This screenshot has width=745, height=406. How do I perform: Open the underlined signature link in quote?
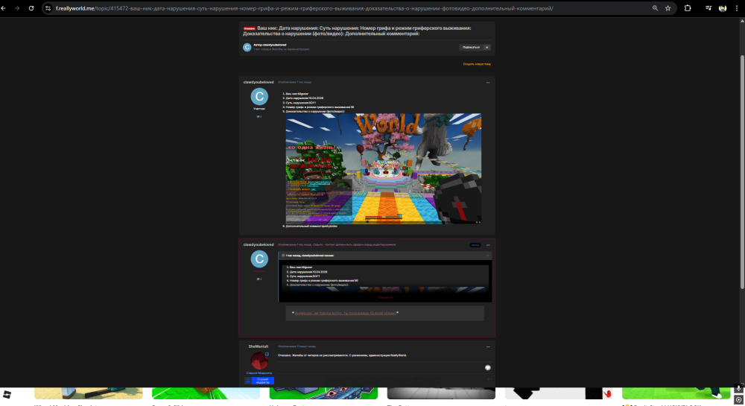pos(346,313)
